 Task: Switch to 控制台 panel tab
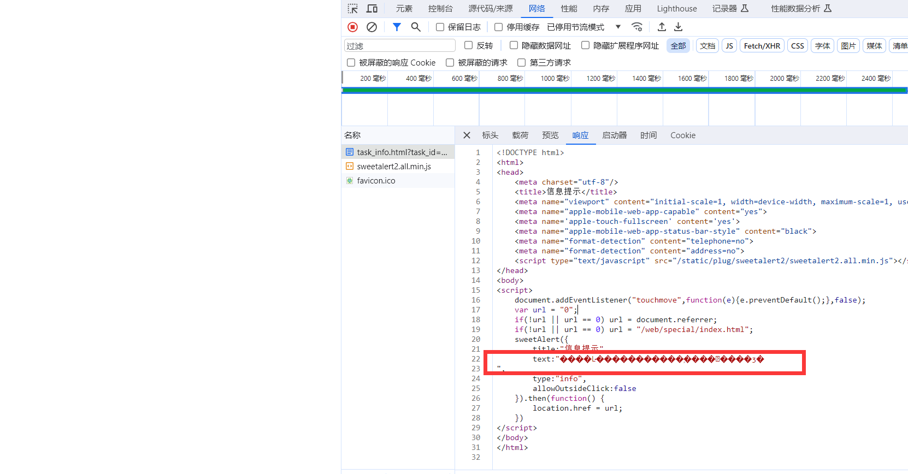[440, 9]
